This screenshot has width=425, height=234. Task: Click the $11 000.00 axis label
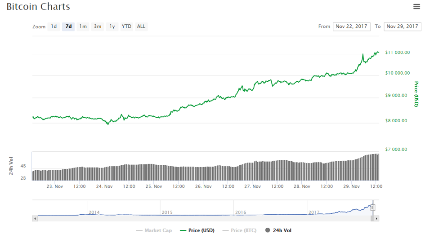[398, 53]
